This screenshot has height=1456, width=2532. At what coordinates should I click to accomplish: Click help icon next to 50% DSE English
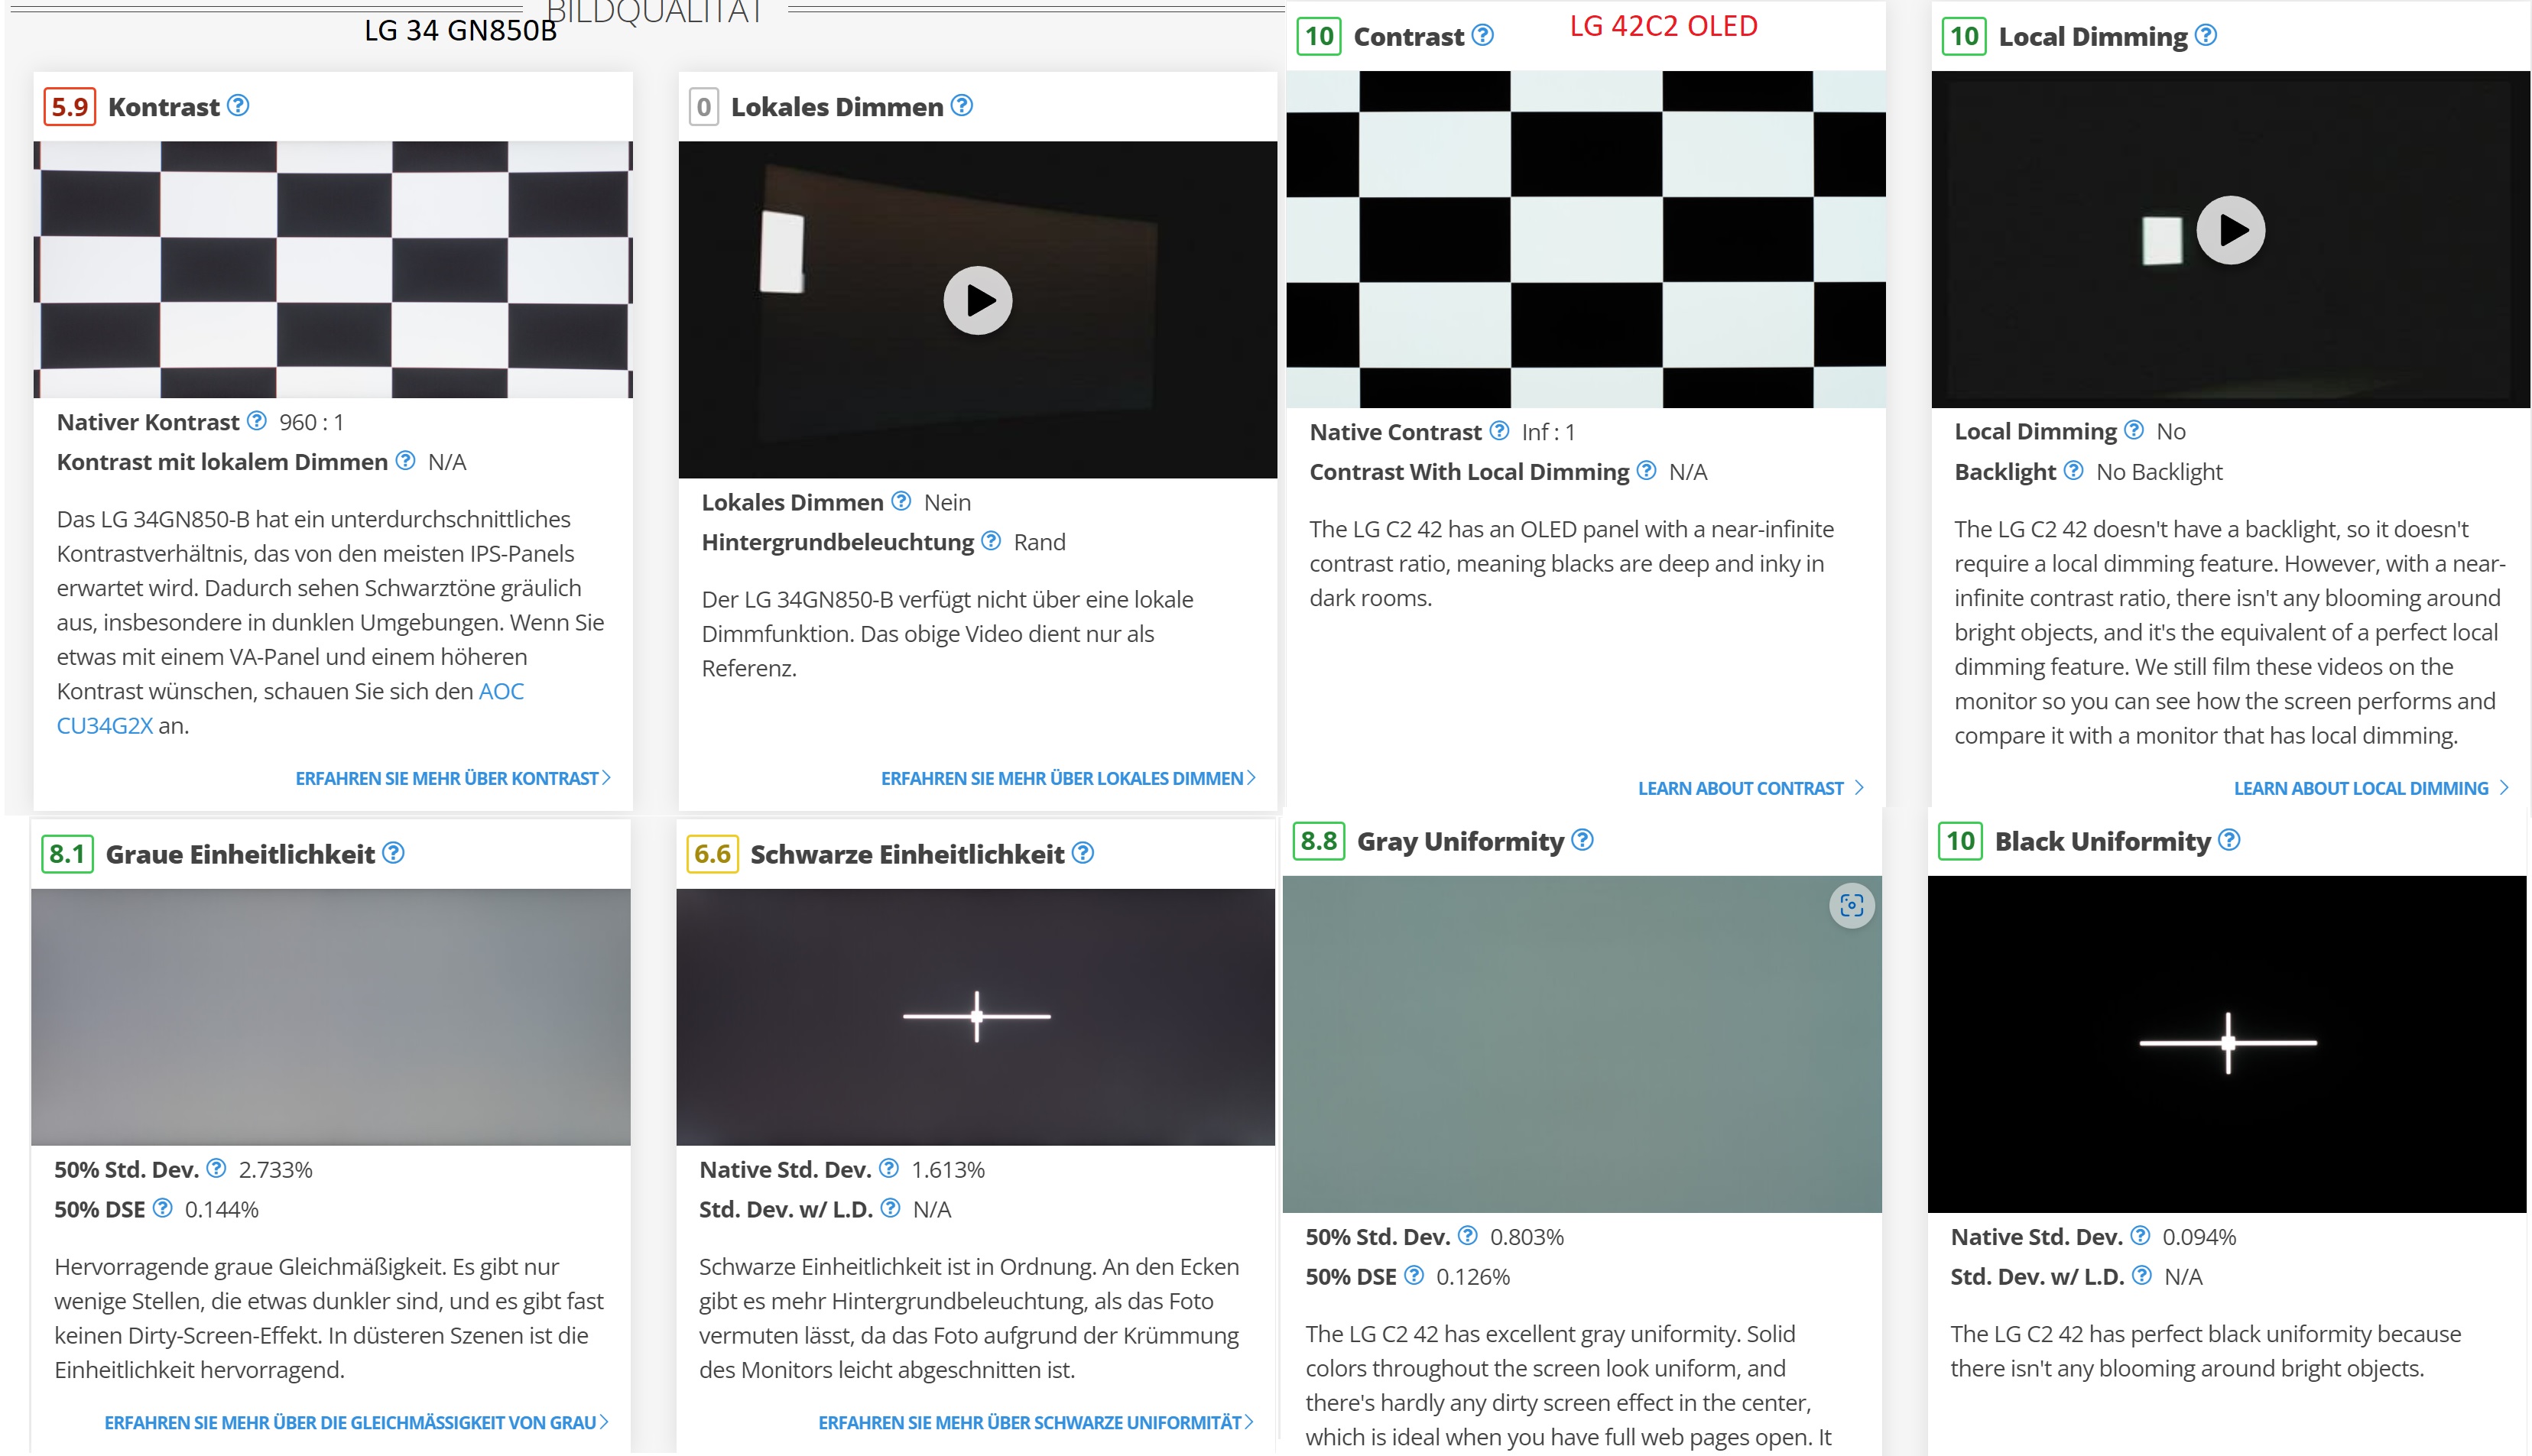pyautogui.click(x=1414, y=1275)
